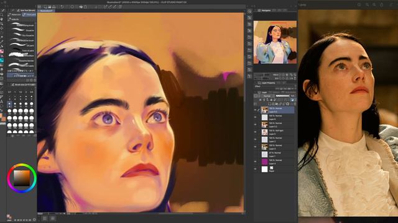The width and height of the screenshot is (398, 223).
Task: Click the New document icon in command bar
Action: [45, 7]
